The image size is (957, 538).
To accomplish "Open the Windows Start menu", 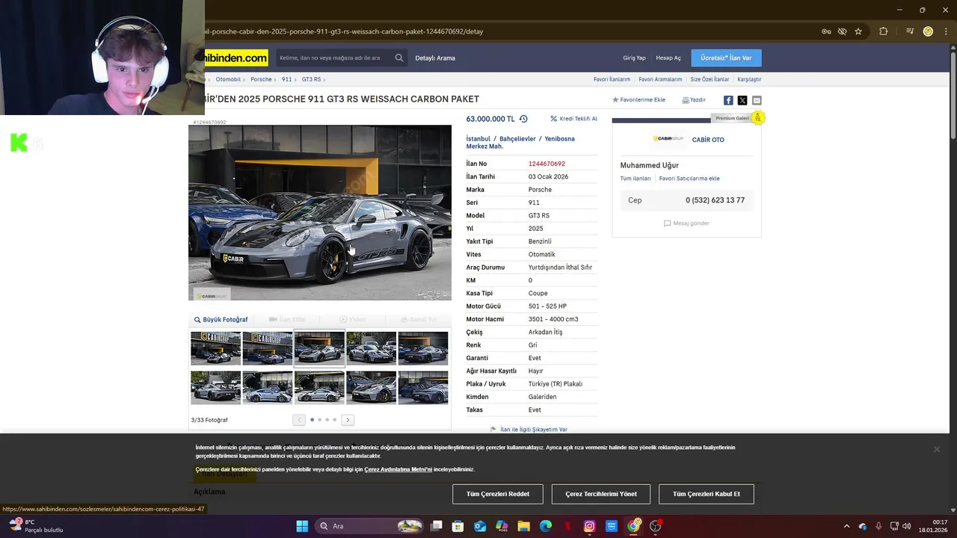I will (x=302, y=526).
